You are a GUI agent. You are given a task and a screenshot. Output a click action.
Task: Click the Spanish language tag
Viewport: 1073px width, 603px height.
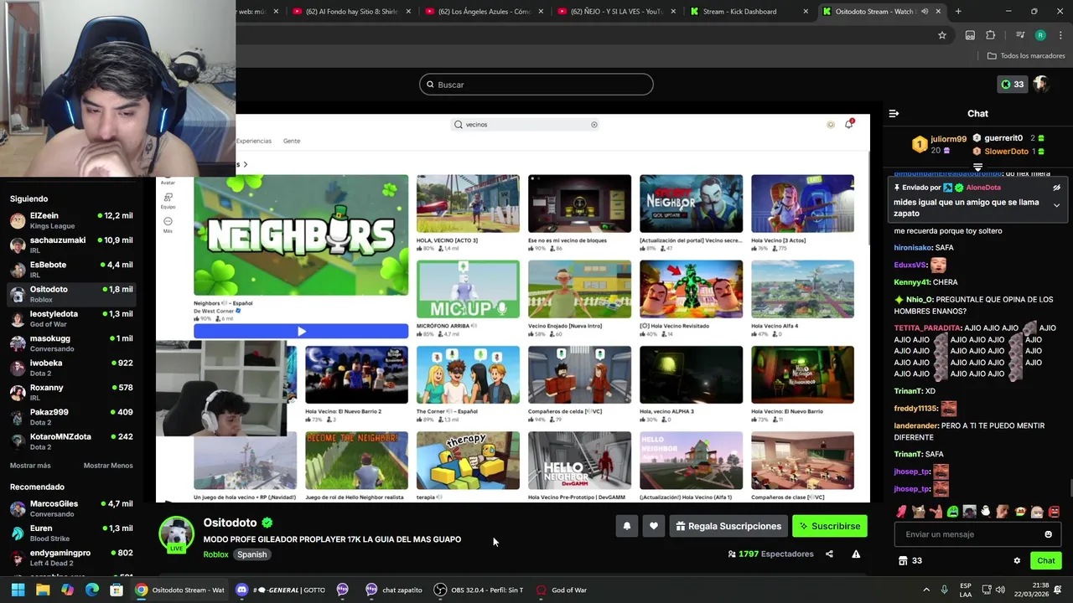pos(251,554)
